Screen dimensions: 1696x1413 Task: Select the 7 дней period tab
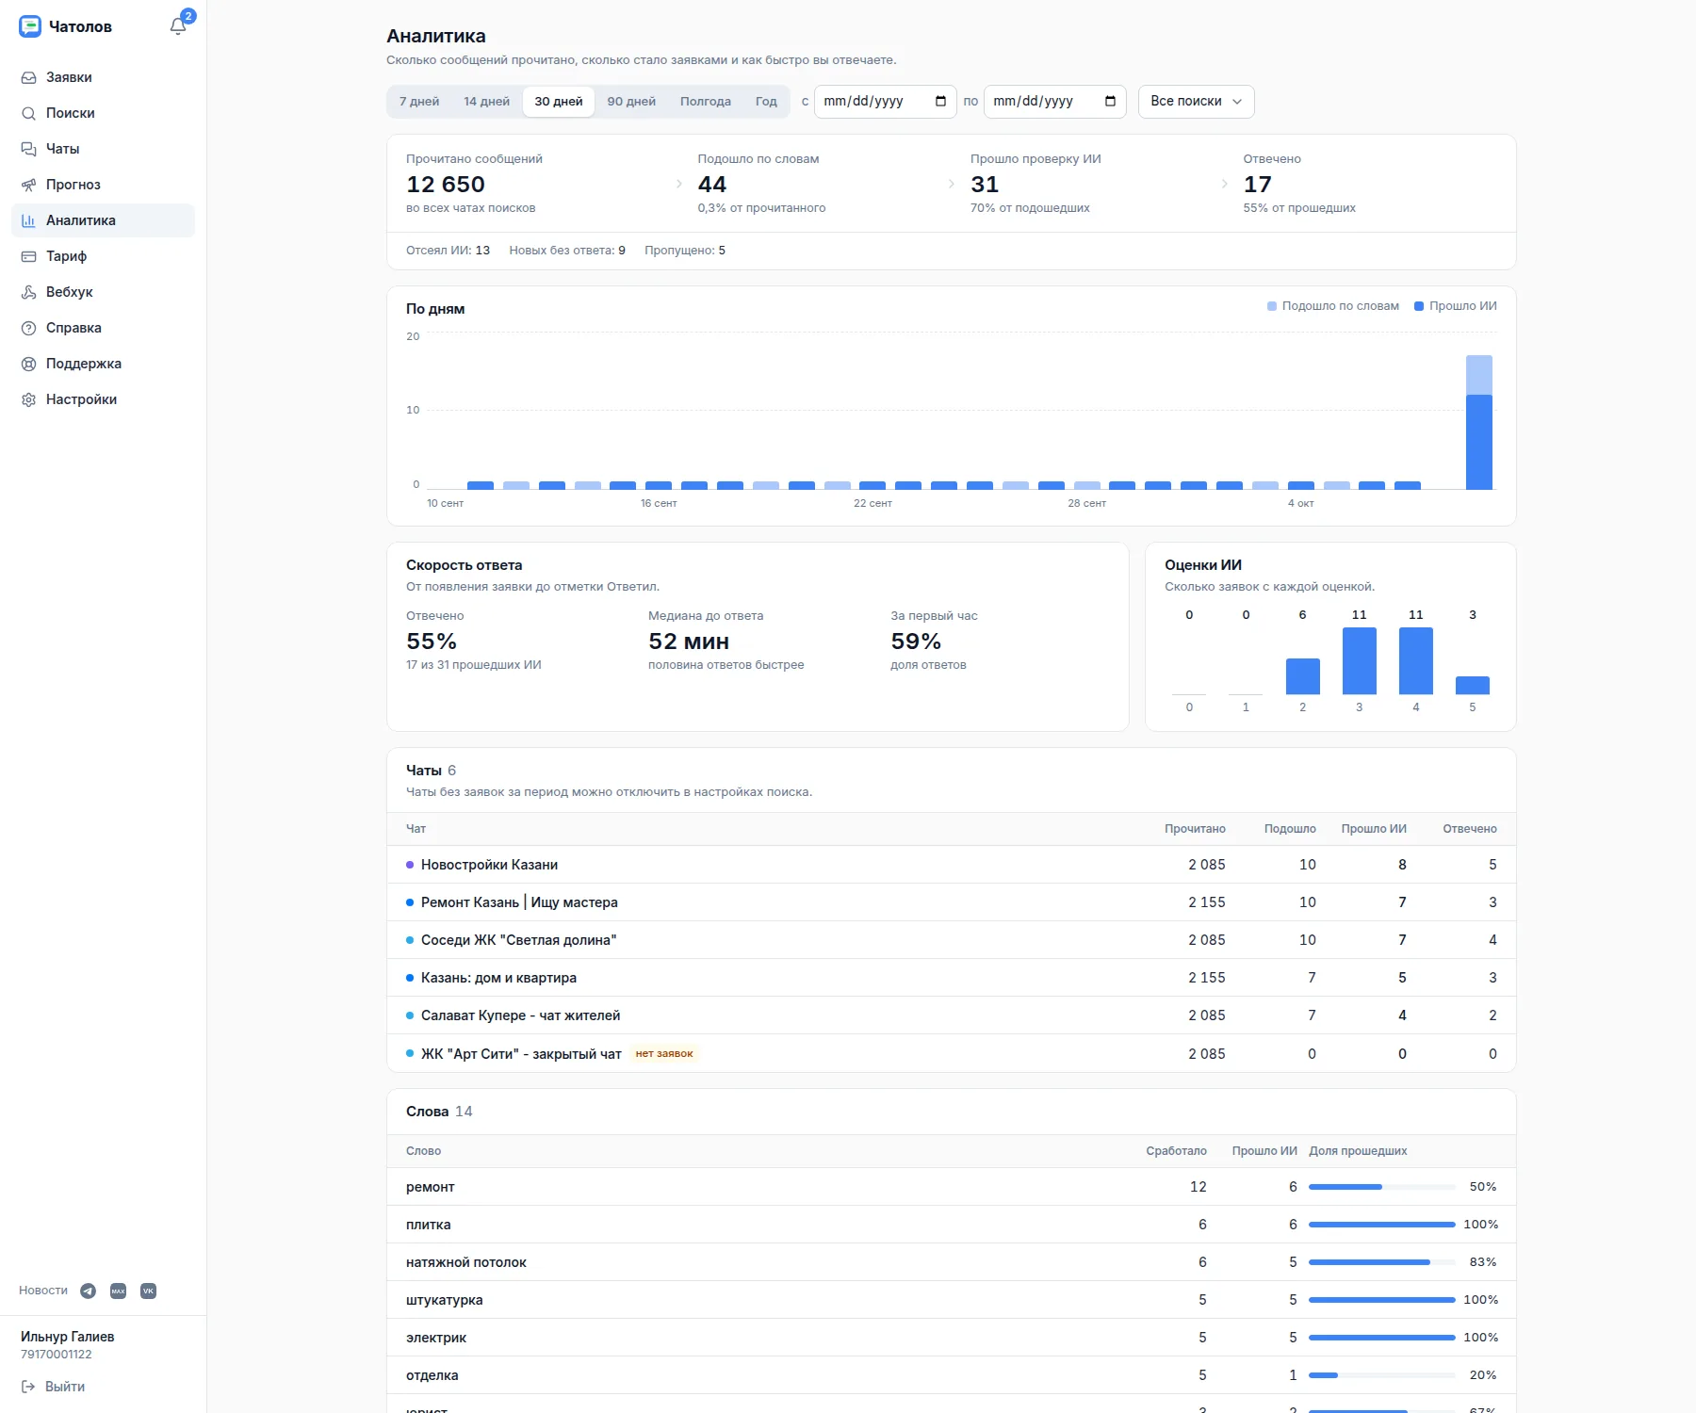pyautogui.click(x=419, y=101)
